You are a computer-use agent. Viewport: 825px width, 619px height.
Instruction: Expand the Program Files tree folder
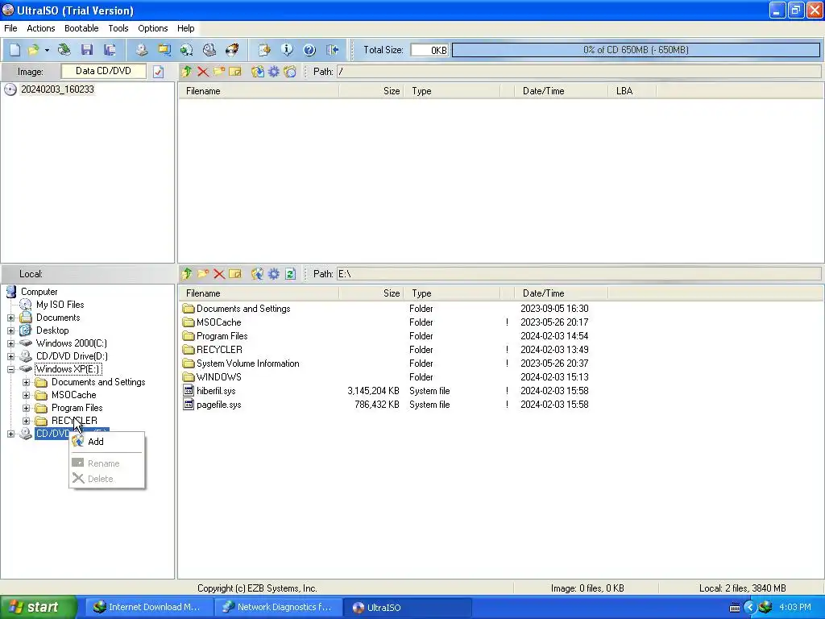pyautogui.click(x=27, y=408)
